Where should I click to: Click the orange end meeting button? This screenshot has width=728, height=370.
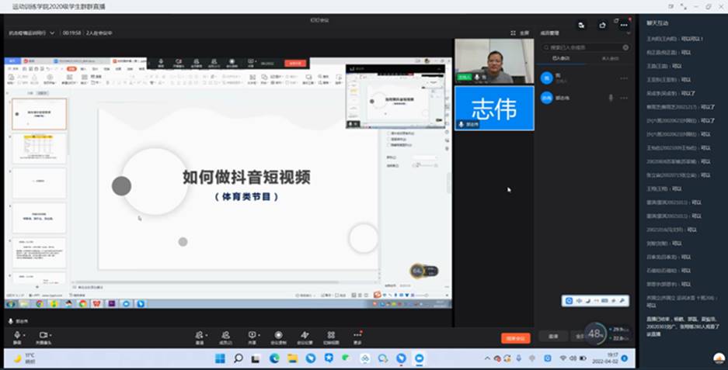[x=515, y=338]
